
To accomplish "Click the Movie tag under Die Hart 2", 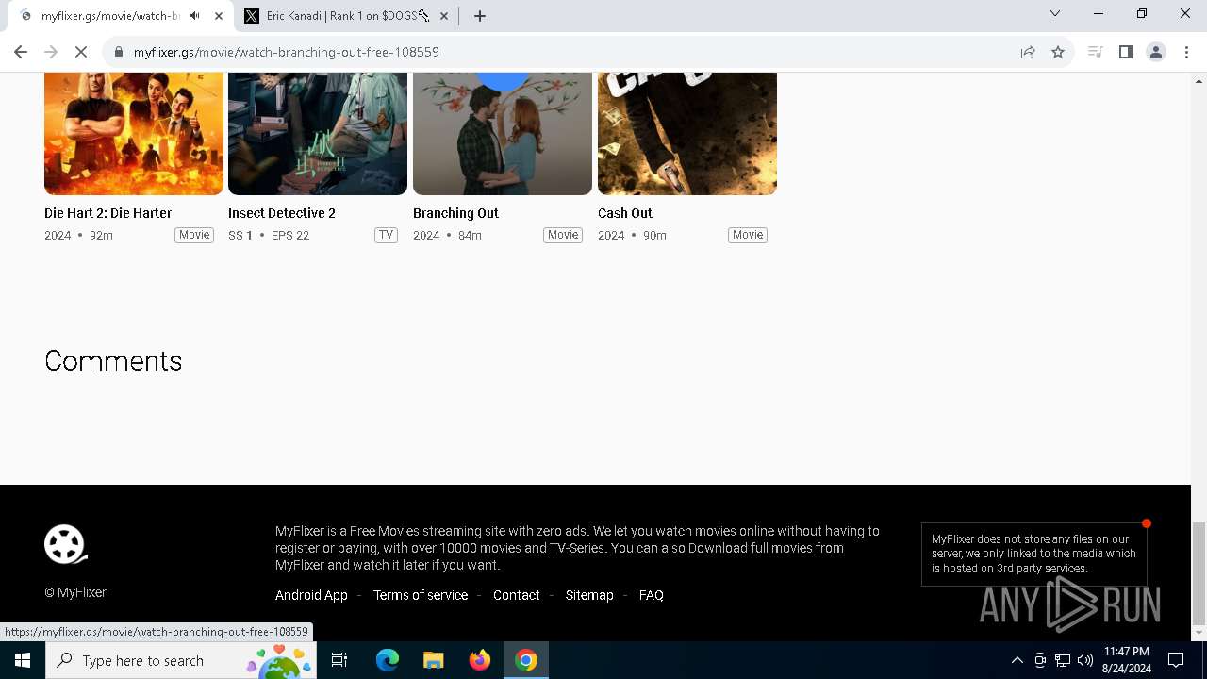I will click(x=194, y=235).
